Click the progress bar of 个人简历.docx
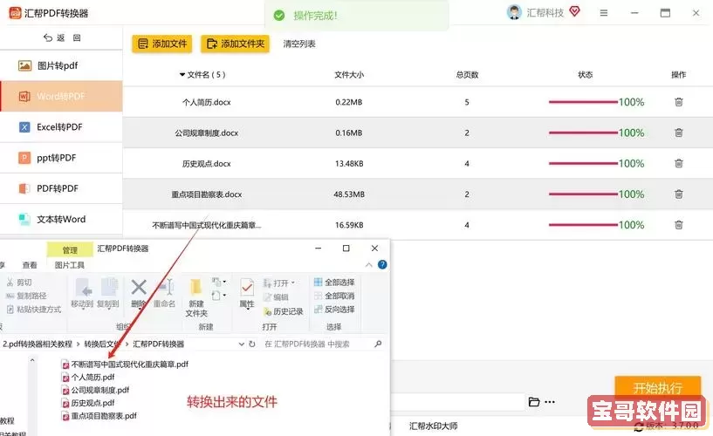This screenshot has width=713, height=436. point(583,102)
